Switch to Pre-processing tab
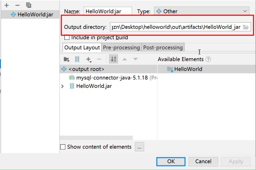Viewport: 256px width, 170px height. 121,47
